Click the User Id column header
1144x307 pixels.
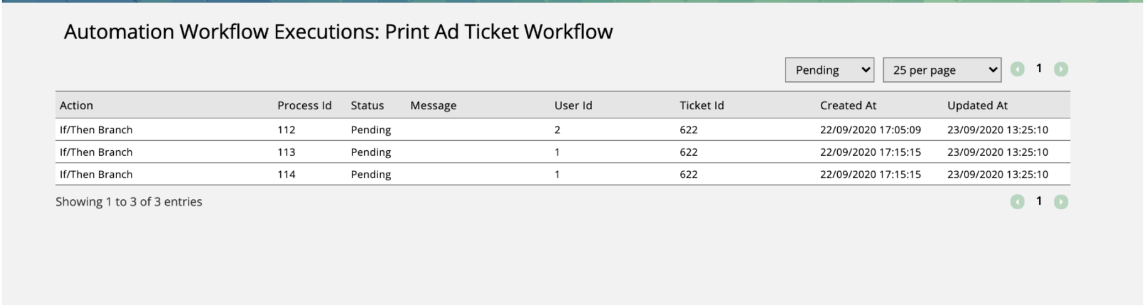[573, 105]
